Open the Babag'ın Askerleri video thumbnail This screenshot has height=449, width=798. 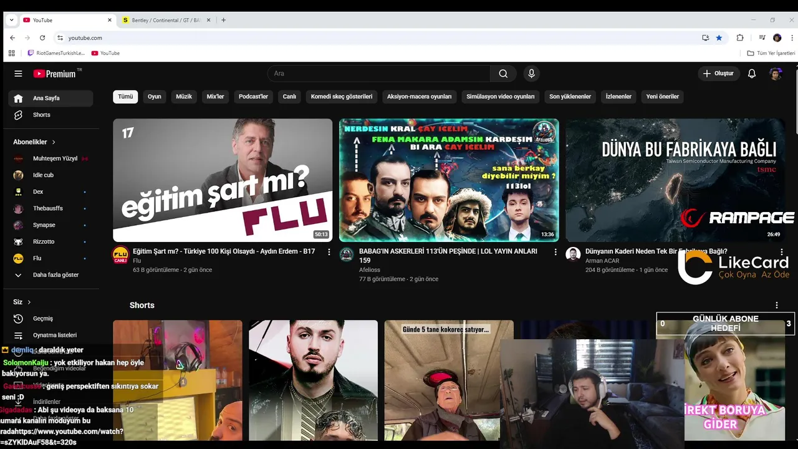point(449,180)
